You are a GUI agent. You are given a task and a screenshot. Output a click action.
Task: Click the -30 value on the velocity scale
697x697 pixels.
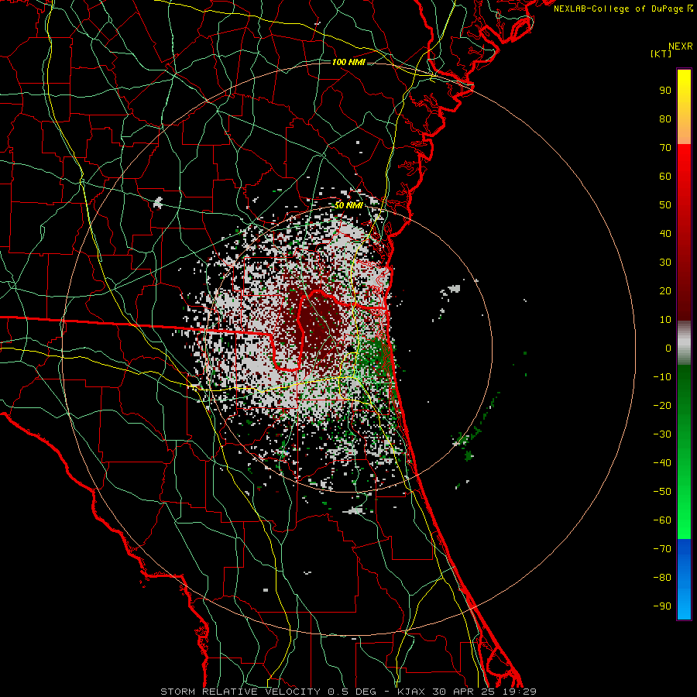click(x=662, y=434)
